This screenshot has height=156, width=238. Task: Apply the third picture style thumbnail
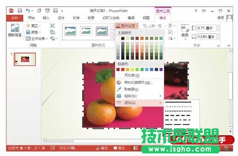tap(102, 31)
